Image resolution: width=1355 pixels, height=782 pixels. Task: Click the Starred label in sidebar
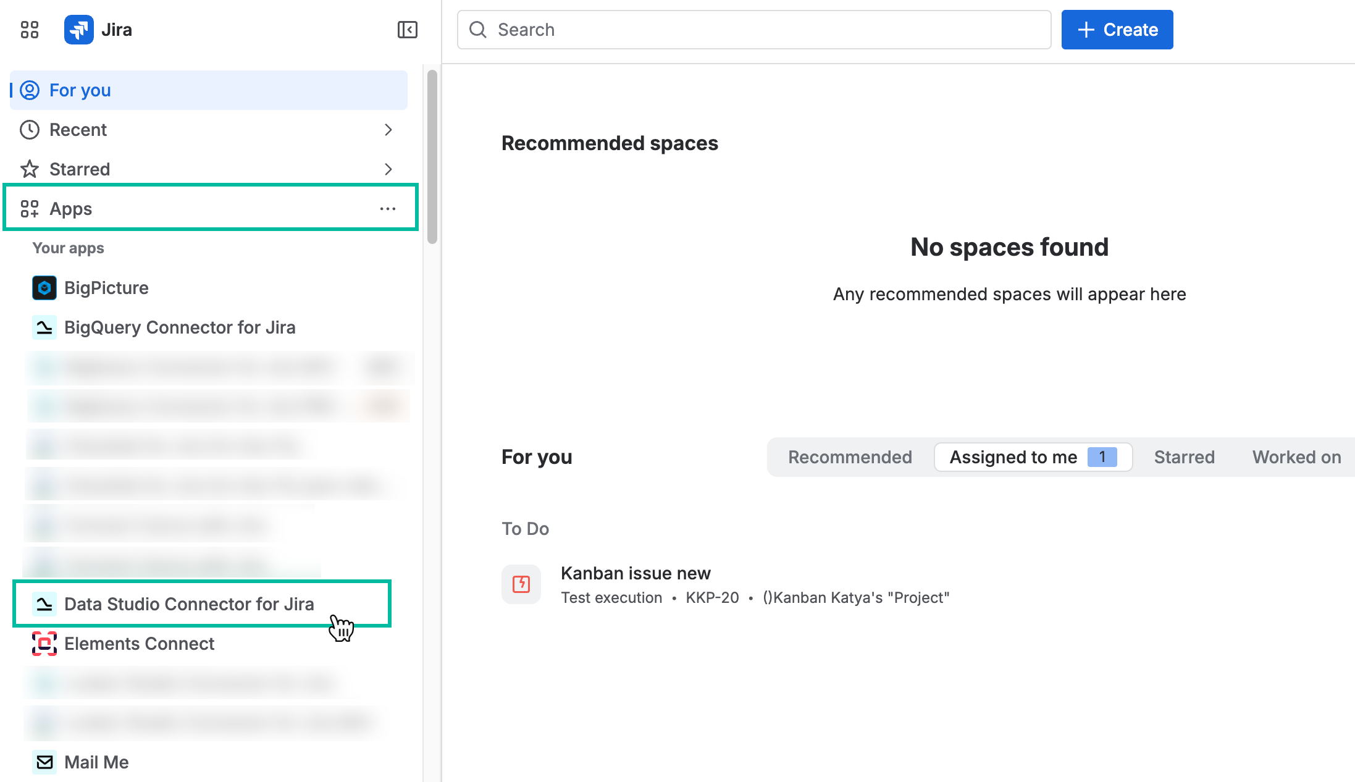click(80, 169)
